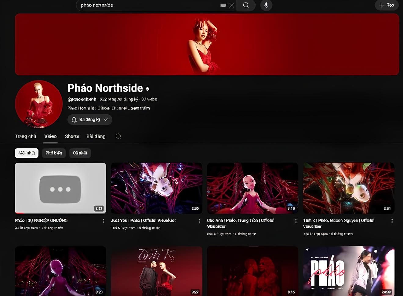
Task: Click the magnifier search button in top bar
Action: [x=246, y=5]
